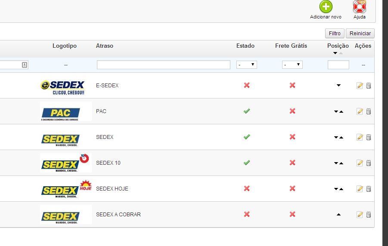This screenshot has width=388, height=246.
Task: Click the SEDEX 10 logo thumbnail
Action: click(x=66, y=163)
